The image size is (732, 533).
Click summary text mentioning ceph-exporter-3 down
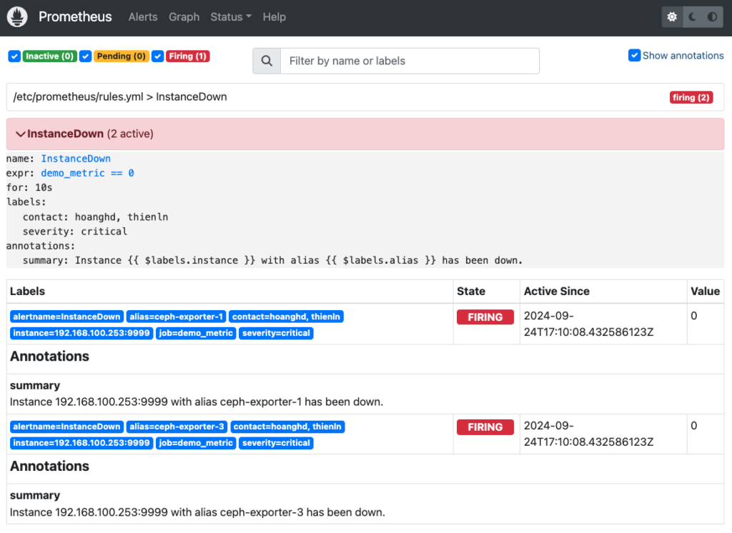[x=197, y=512]
